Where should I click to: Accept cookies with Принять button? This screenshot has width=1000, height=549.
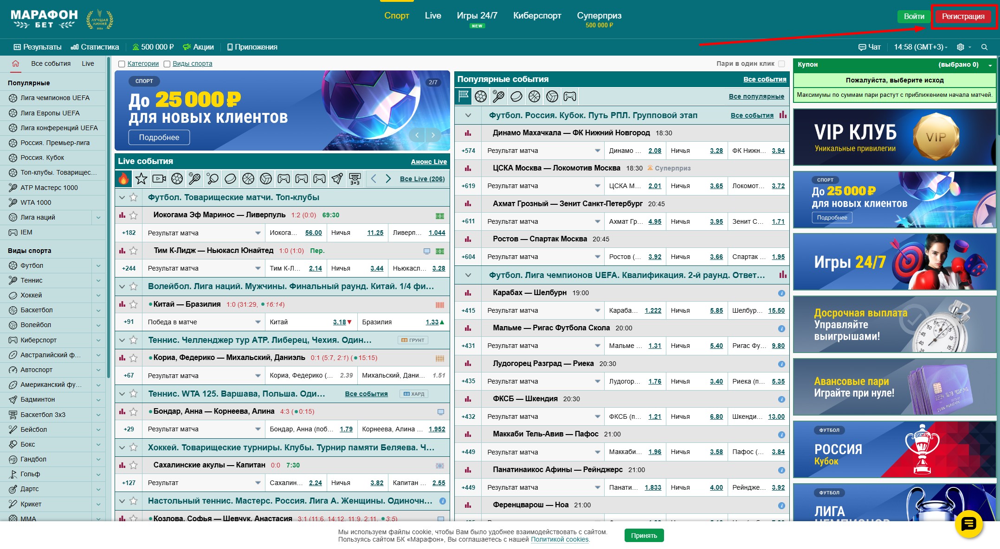point(644,536)
